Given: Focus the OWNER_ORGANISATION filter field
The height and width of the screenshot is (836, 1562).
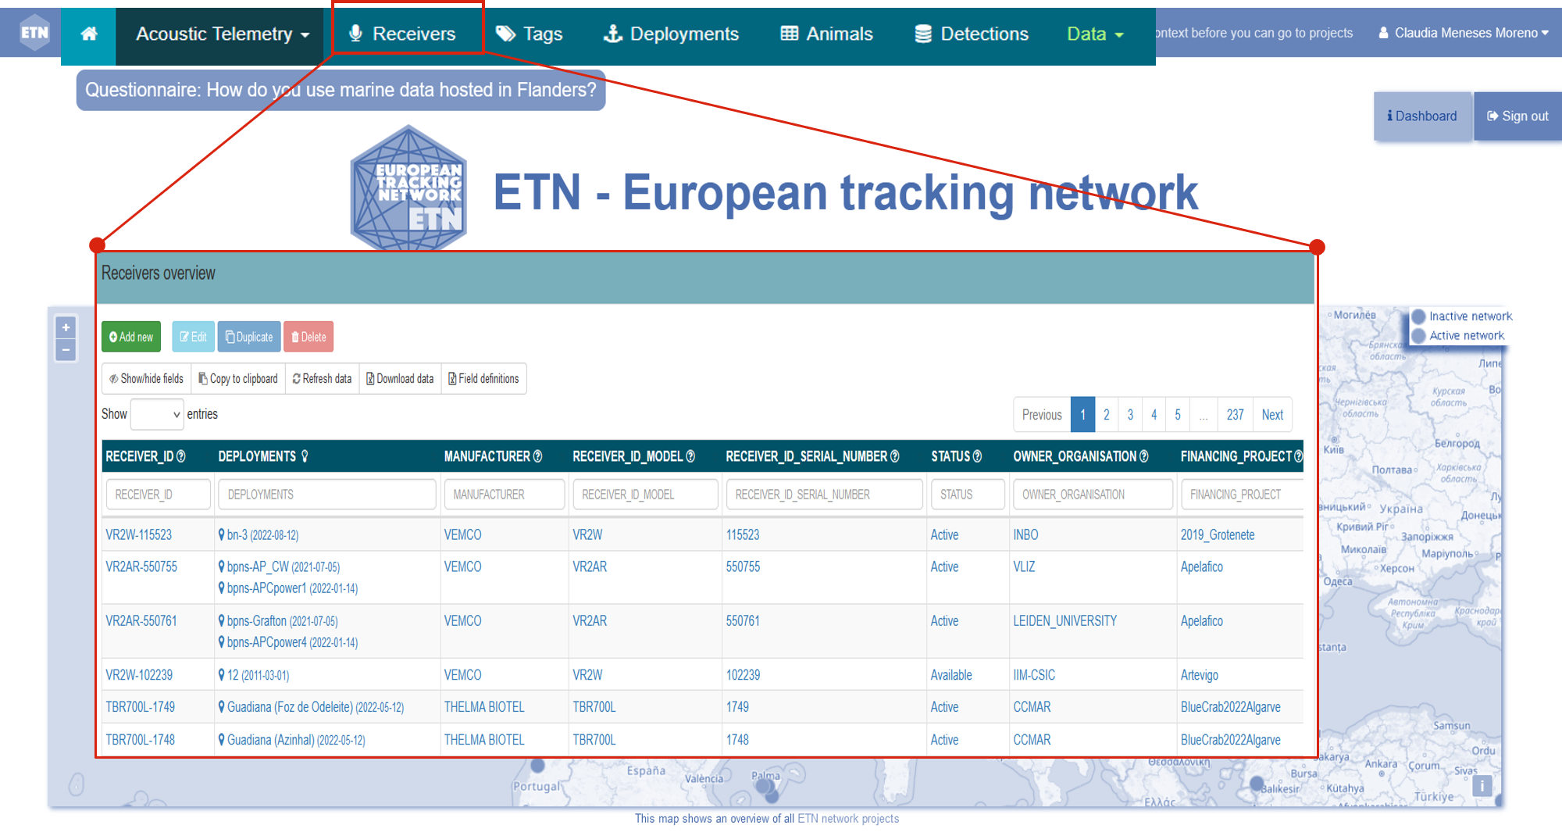Looking at the screenshot, I should 1093,495.
